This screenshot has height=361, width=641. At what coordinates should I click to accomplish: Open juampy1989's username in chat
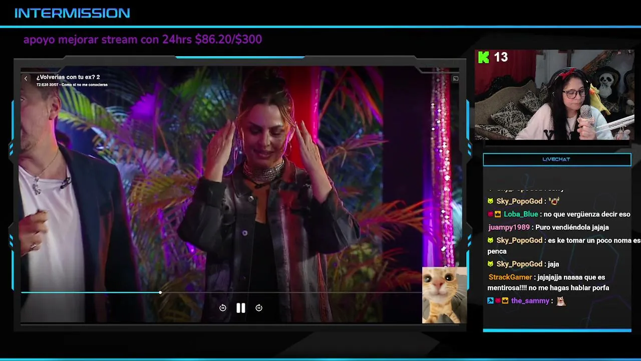tap(509, 227)
